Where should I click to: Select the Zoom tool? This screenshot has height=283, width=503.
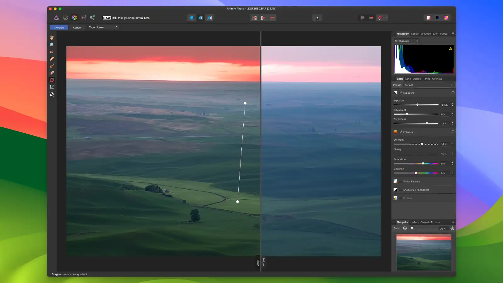click(52, 45)
